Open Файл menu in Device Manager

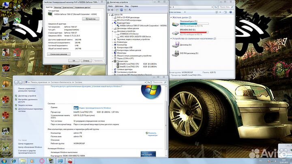pos(110,6)
